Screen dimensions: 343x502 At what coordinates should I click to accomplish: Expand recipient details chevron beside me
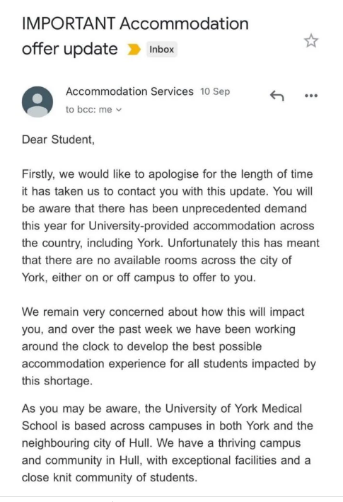pyautogui.click(x=119, y=110)
